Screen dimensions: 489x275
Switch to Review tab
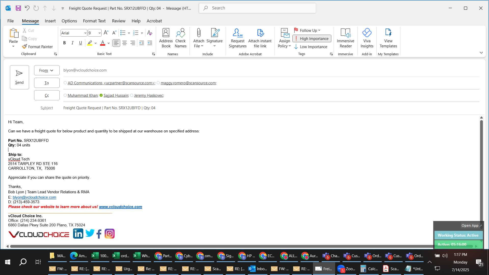coord(119,21)
